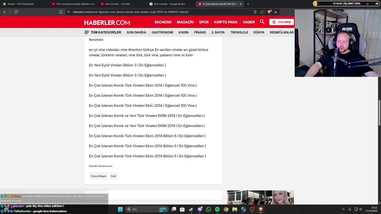381x214 pixels.
Task: Click the 'fenomen' text line
Action: (96, 40)
